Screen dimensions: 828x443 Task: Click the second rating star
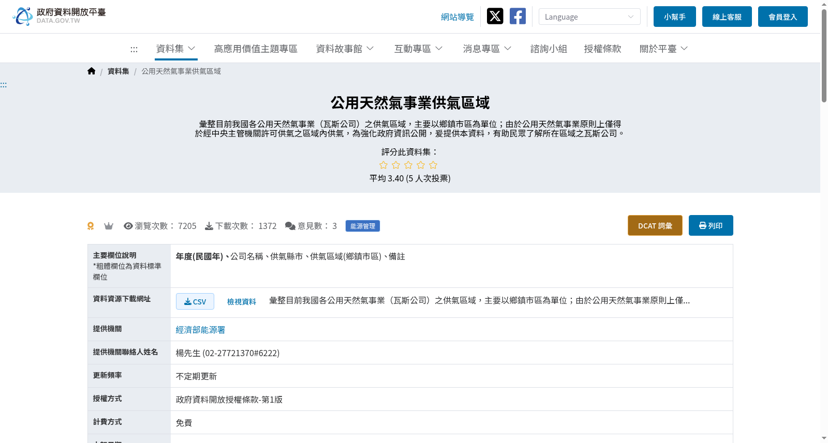click(396, 165)
